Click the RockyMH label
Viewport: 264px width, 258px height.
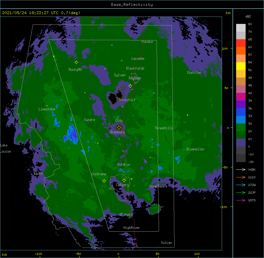(75, 70)
